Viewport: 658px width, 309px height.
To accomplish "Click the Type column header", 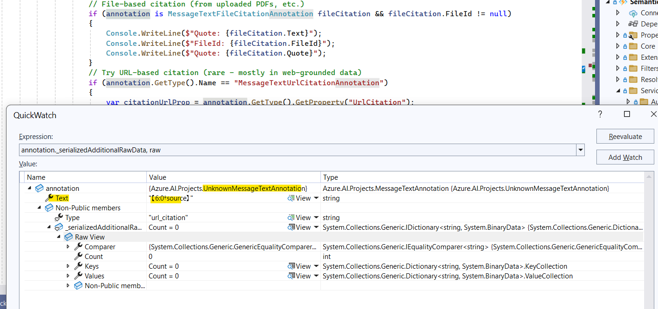I will (x=482, y=177).
